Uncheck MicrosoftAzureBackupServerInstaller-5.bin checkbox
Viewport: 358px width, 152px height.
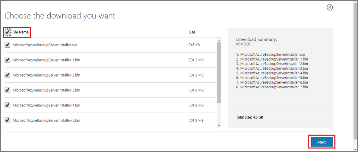pyautogui.click(x=8, y=120)
